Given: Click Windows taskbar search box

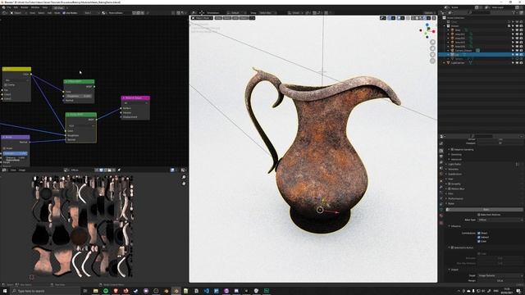Looking at the screenshot, I should pos(45,291).
